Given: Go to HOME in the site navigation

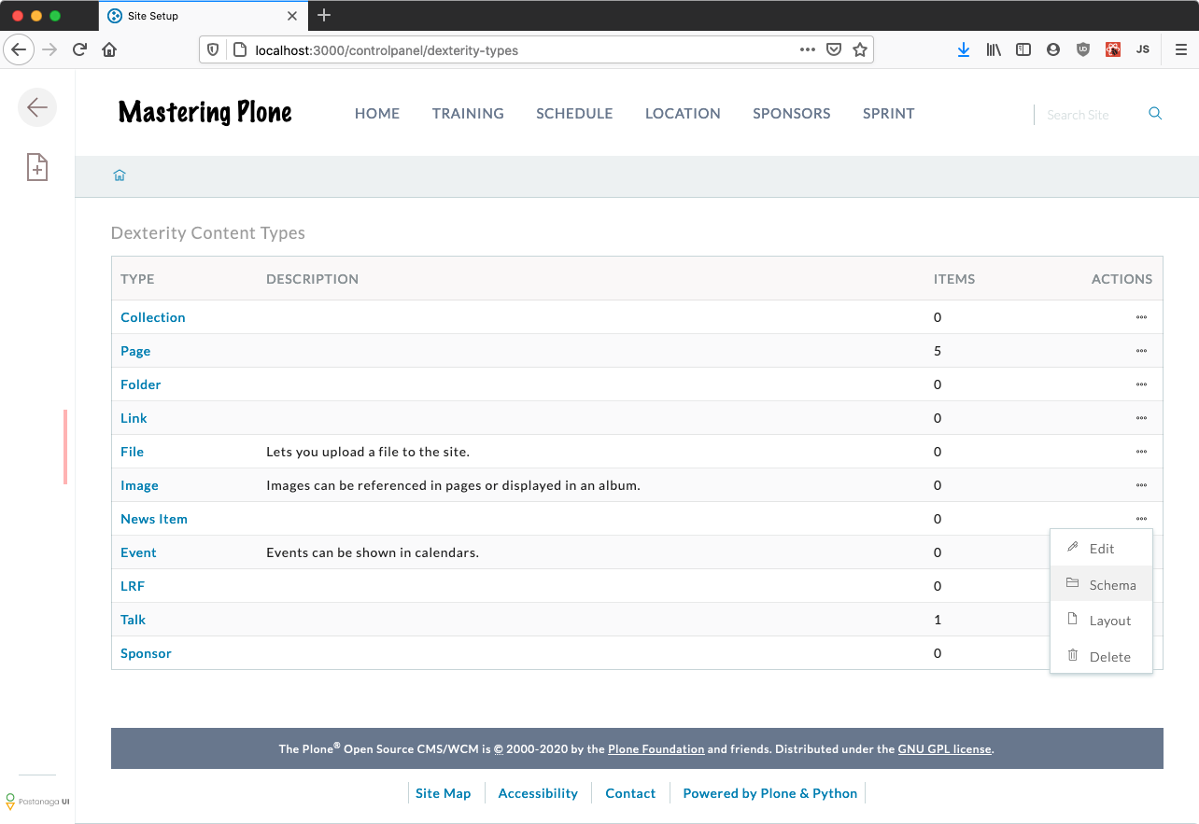Looking at the screenshot, I should 377,114.
